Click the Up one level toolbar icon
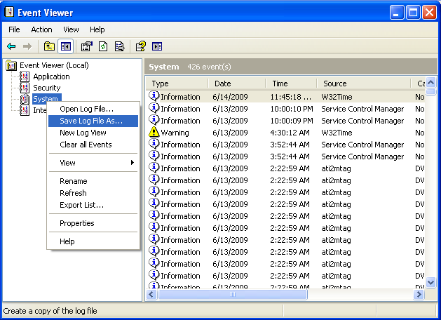Viewport: 441px width, 320px height. pyautogui.click(x=49, y=46)
